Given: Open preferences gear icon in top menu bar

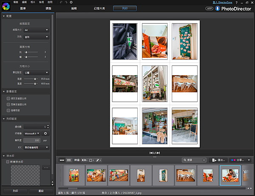Looking at the screenshot, I should click(x=71, y=2).
